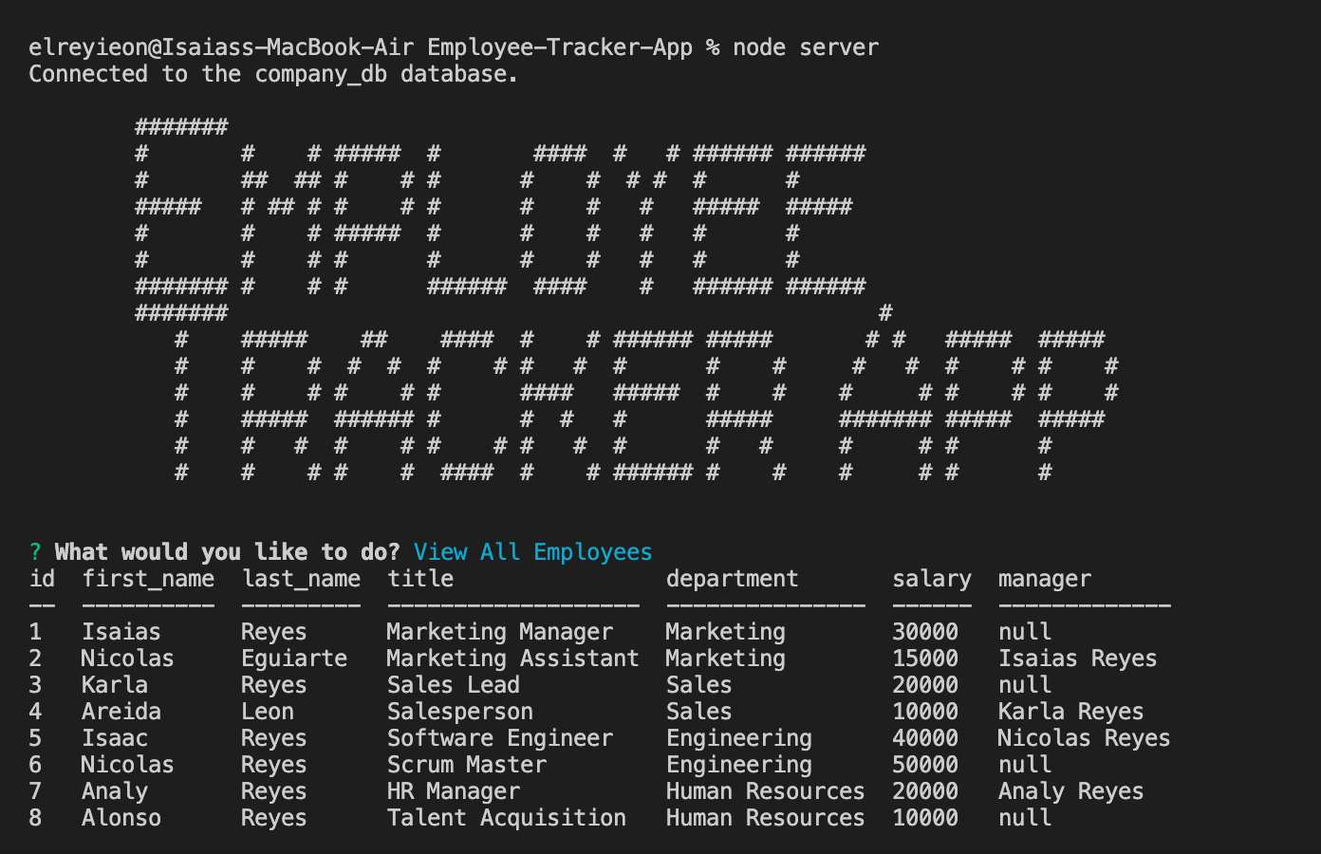The image size is (1321, 854).
Task: Click first name 'Alonso'
Action: tap(121, 818)
